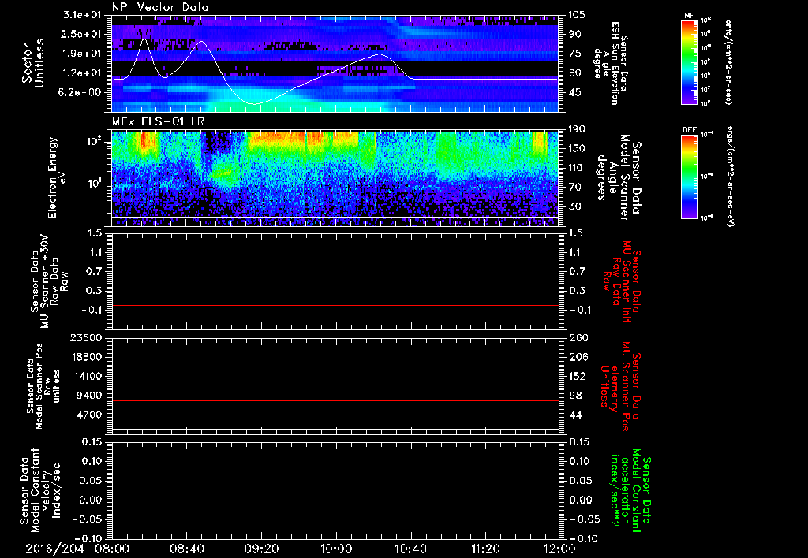
Task: Click the 12:00 time axis label
Action: tap(559, 549)
